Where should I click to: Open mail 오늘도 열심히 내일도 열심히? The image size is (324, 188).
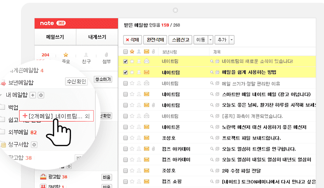pos(267,160)
